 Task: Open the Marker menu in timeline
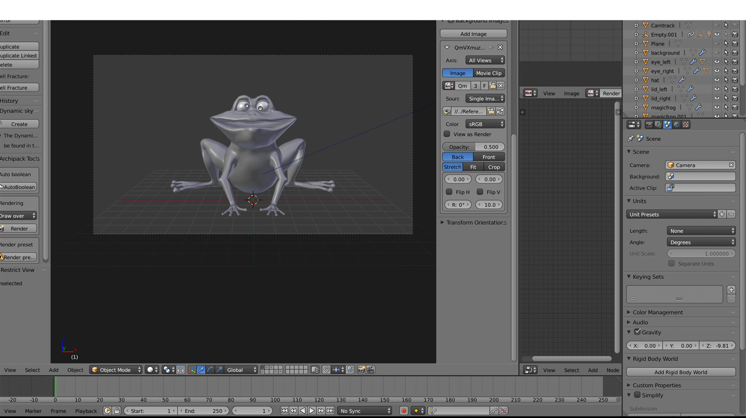click(x=33, y=411)
